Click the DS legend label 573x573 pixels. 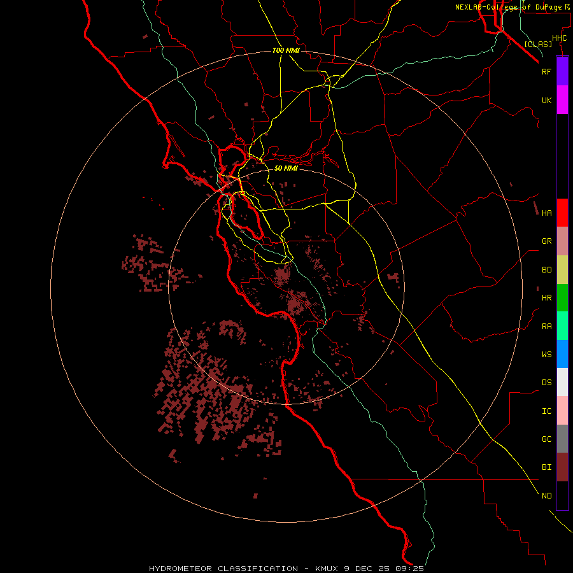coord(546,383)
